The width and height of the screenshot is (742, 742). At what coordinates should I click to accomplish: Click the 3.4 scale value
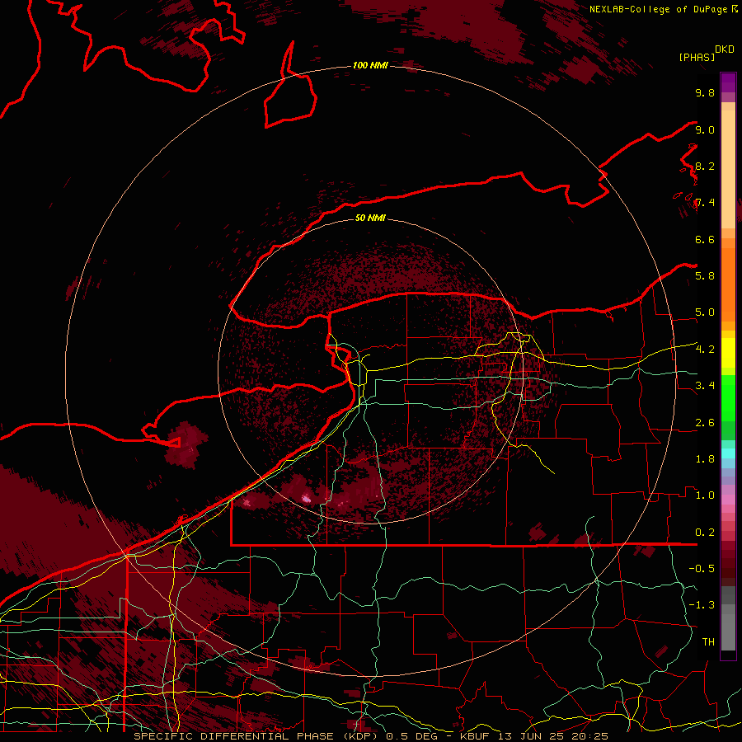tap(705, 386)
